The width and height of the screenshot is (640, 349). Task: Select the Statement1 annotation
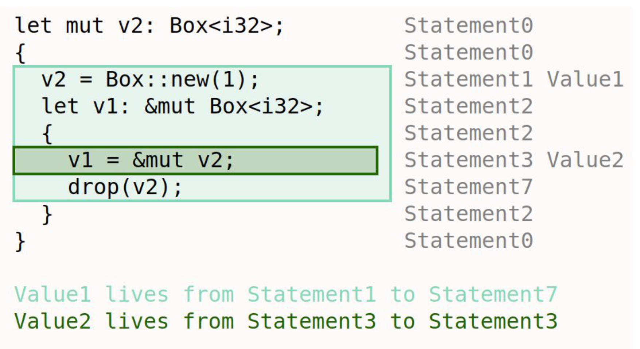[x=468, y=79]
